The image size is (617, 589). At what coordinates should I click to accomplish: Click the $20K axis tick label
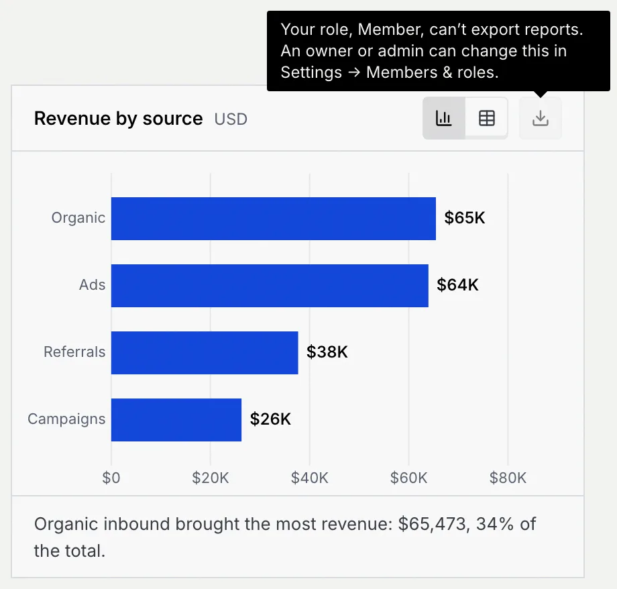(x=210, y=478)
